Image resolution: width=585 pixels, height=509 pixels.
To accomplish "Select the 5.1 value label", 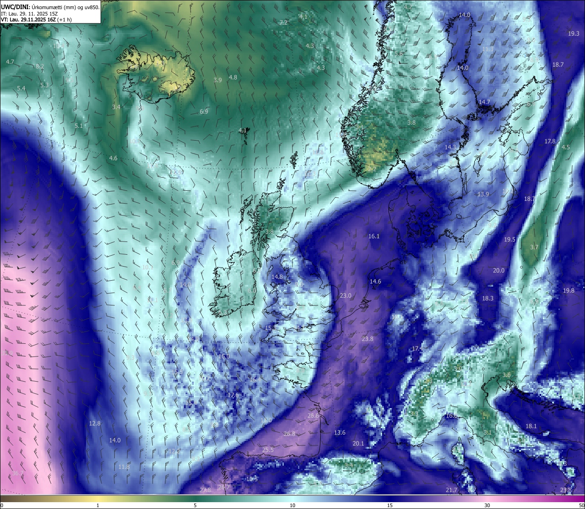I will (x=79, y=126).
